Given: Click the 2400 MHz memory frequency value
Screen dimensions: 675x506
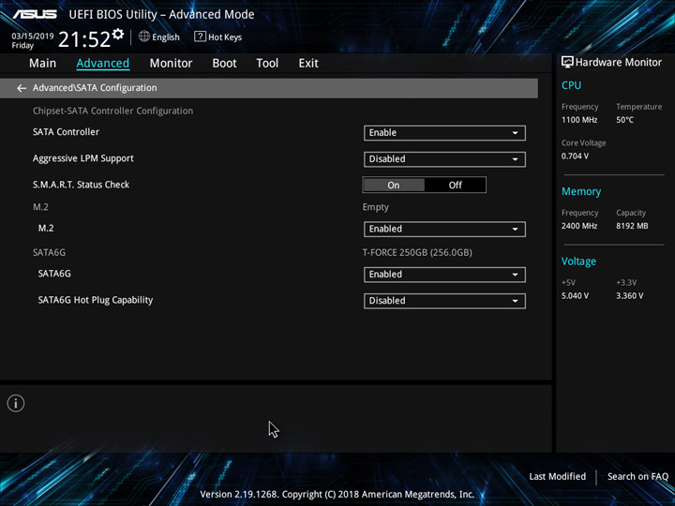Looking at the screenshot, I should (579, 226).
